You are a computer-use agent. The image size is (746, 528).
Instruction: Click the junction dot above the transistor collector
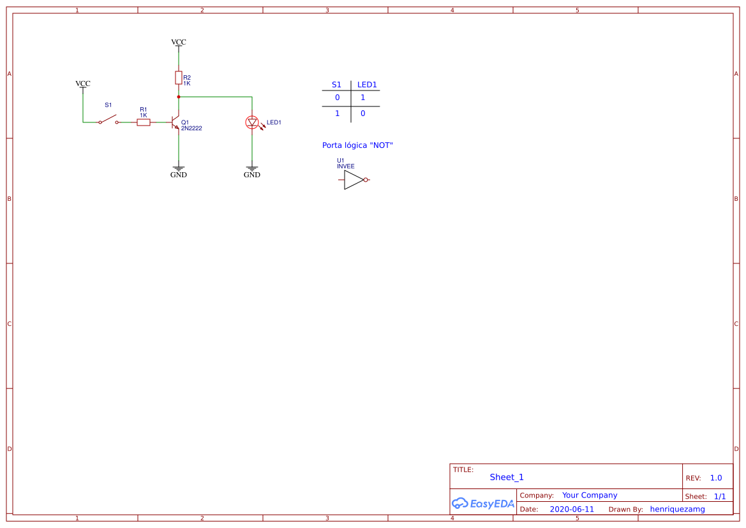tap(179, 96)
